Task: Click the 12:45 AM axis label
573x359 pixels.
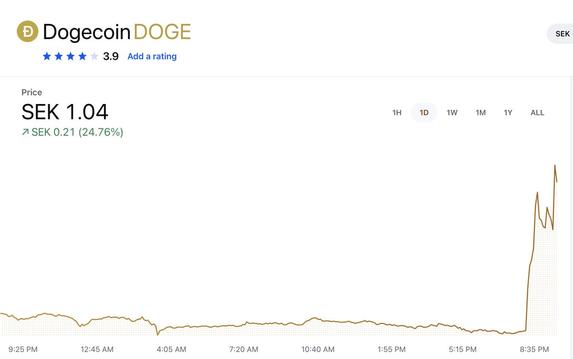Action: [97, 349]
